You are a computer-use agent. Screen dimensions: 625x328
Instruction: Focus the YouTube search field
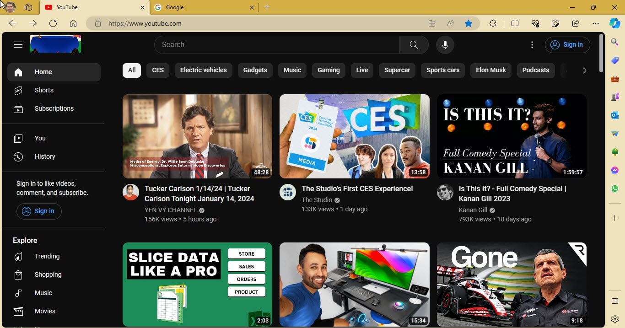pos(277,45)
